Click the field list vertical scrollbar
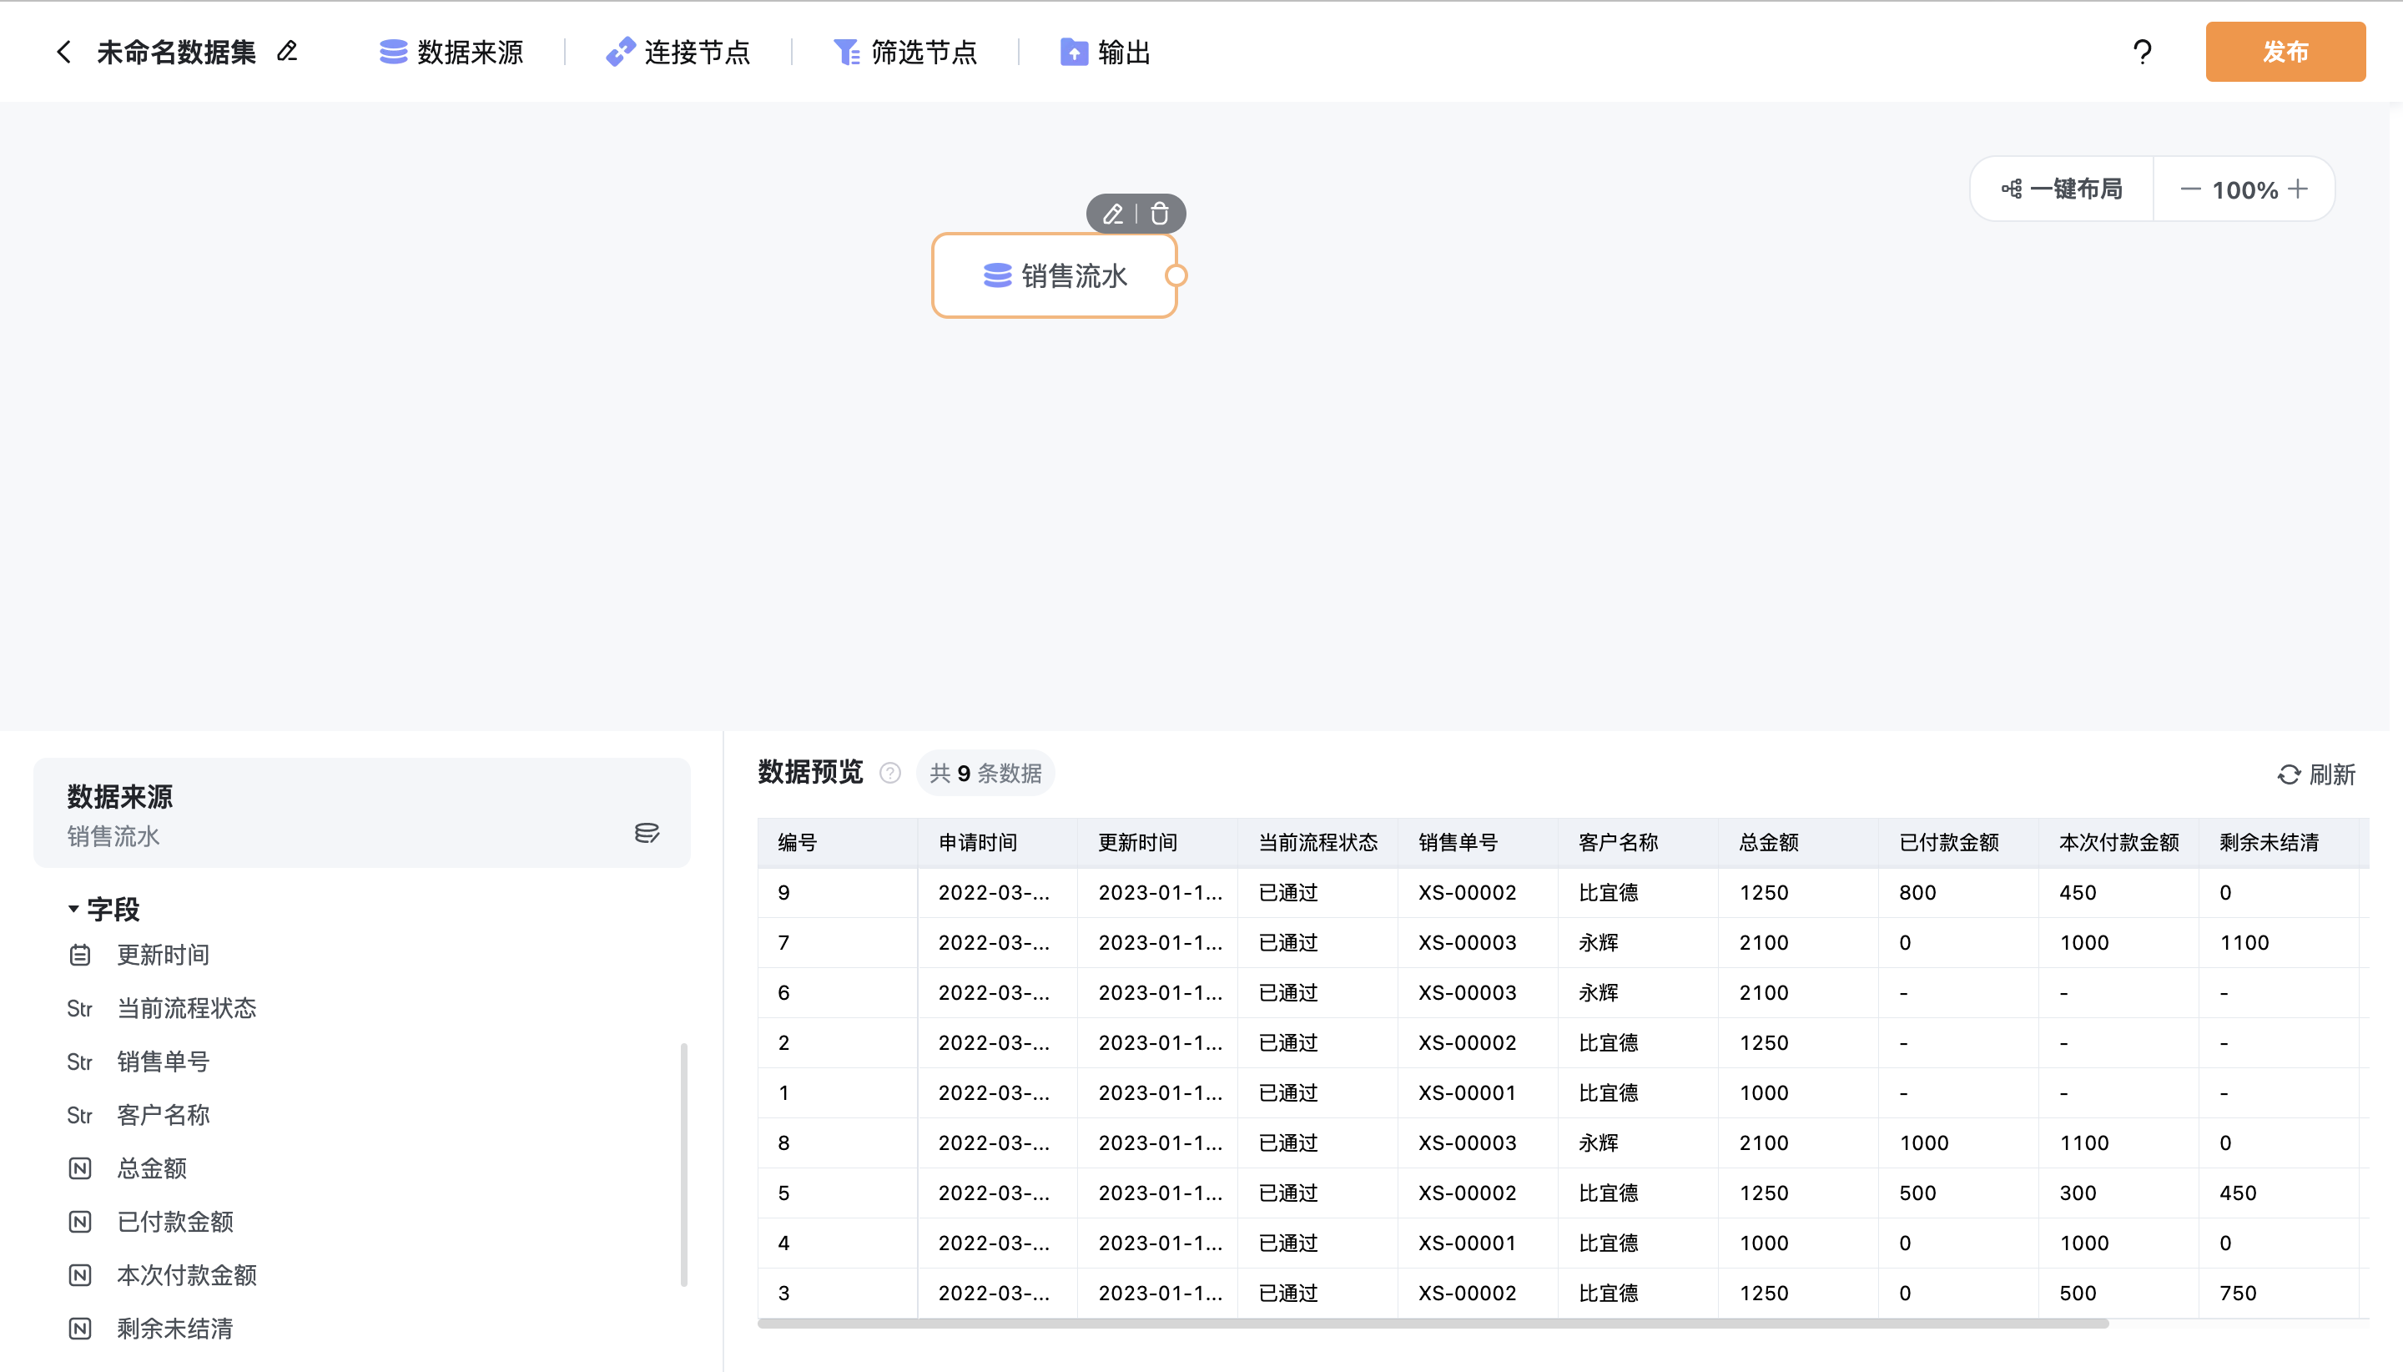2403x1372 pixels. [684, 1163]
